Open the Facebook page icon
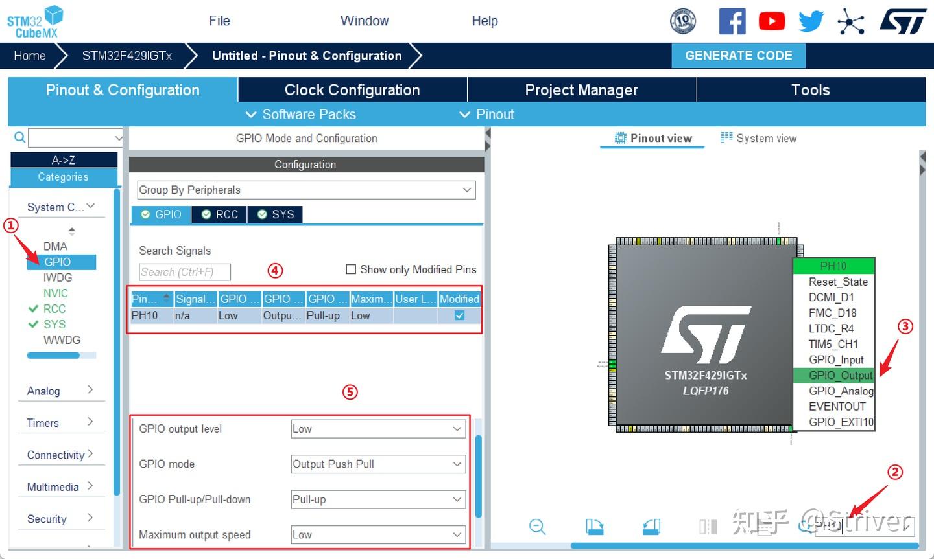This screenshot has width=934, height=559. [732, 21]
